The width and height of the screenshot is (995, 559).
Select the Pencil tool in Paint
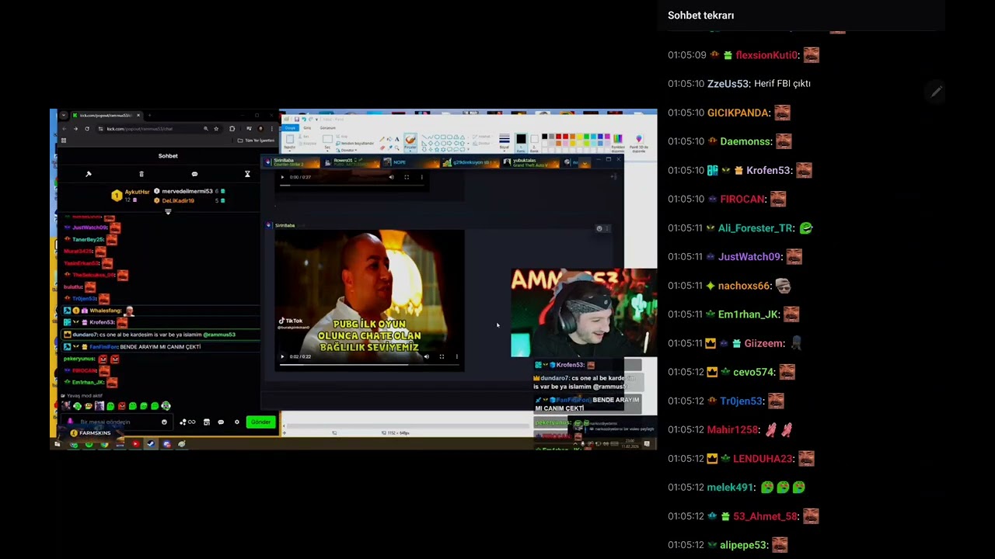point(382,139)
